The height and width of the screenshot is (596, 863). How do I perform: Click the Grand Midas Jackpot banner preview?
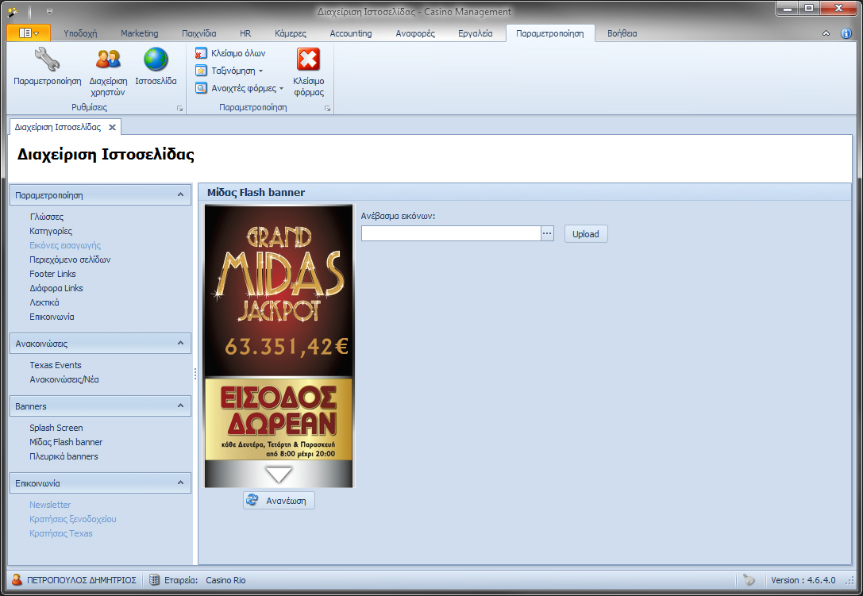(x=279, y=345)
